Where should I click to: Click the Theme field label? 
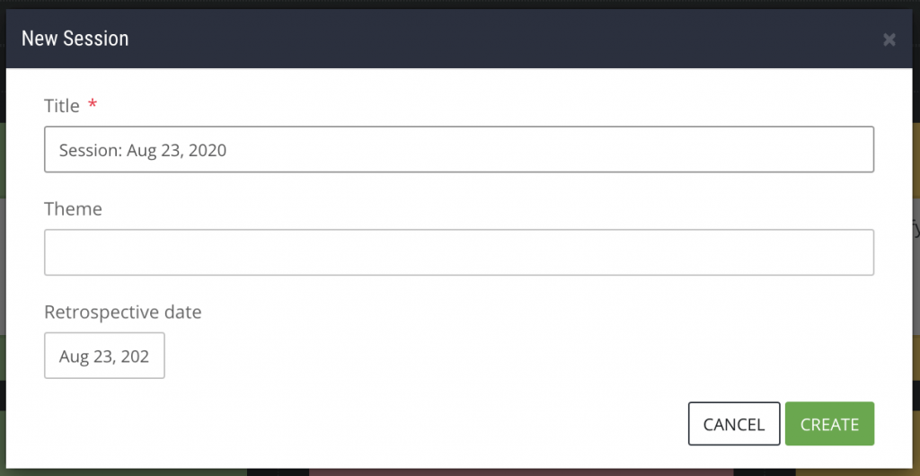[x=73, y=209]
